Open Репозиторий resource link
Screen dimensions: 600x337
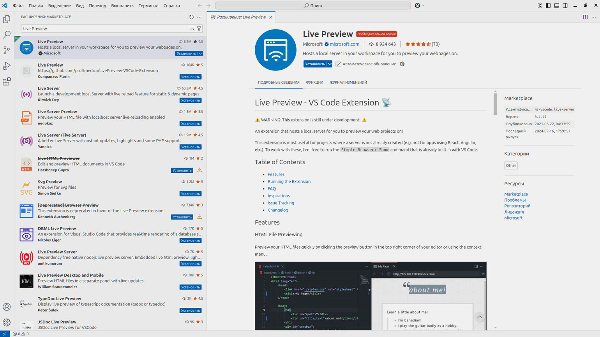pos(517,206)
